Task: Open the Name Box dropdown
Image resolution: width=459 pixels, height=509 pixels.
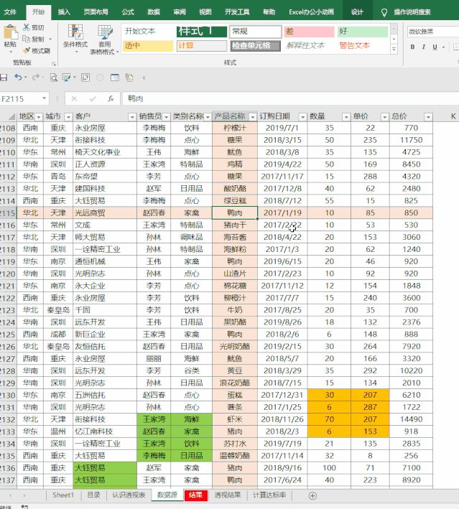Action: point(45,98)
